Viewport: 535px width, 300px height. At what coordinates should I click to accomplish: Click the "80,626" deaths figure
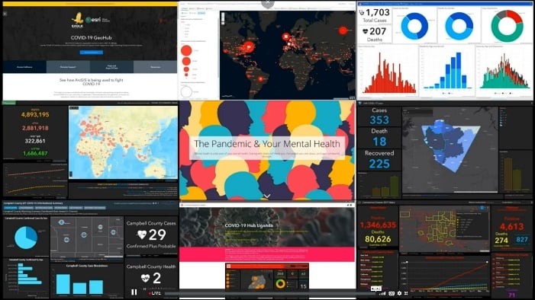click(x=378, y=239)
